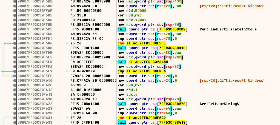Image resolution: width=280 pixels, height=125 pixels.
Task: Click the jump arrow marker on row 00007FFD3C30F5F9
Action: (x=67, y=71)
